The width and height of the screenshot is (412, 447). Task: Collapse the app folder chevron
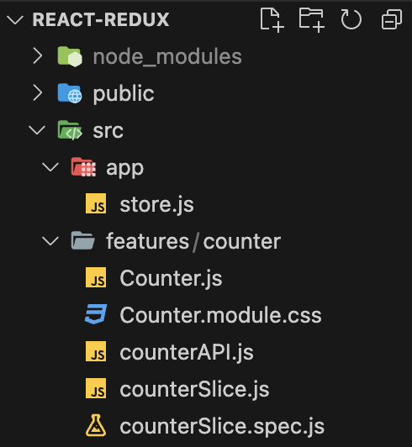50,166
